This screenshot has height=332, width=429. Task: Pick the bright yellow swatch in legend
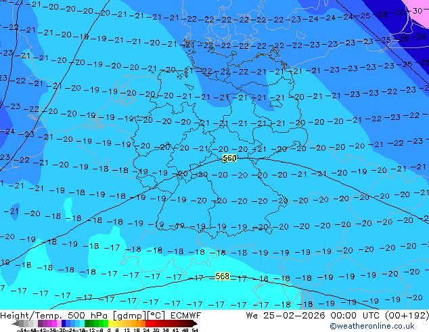tap(111, 323)
